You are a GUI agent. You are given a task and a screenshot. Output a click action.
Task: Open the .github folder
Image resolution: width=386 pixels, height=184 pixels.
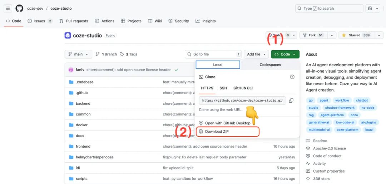(x=82, y=93)
